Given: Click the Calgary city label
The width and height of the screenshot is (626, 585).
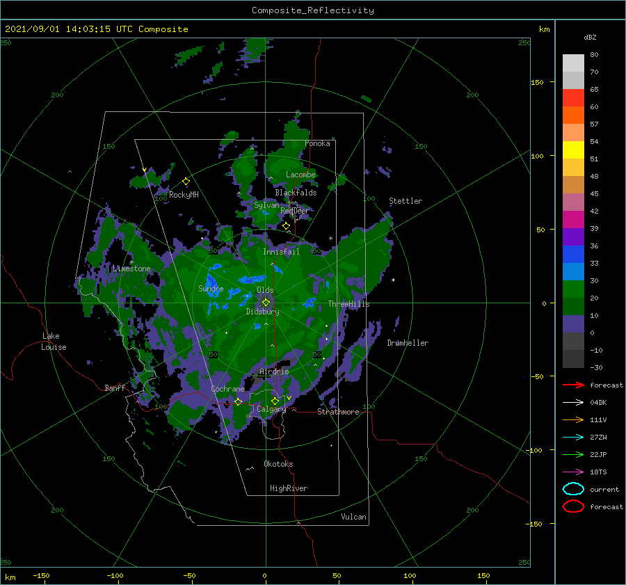Looking at the screenshot, I should (x=271, y=409).
